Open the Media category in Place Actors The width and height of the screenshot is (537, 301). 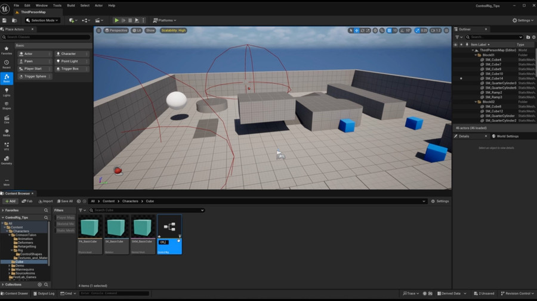(x=7, y=133)
